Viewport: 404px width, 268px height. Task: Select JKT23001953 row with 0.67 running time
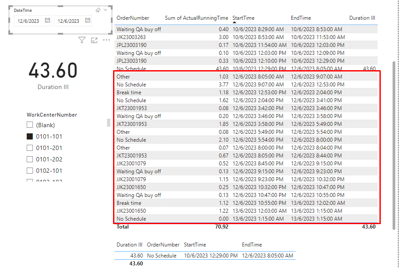pos(246,156)
